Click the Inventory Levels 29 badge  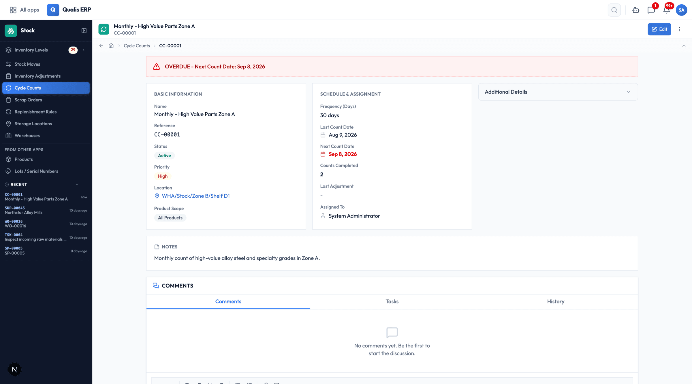coord(73,50)
